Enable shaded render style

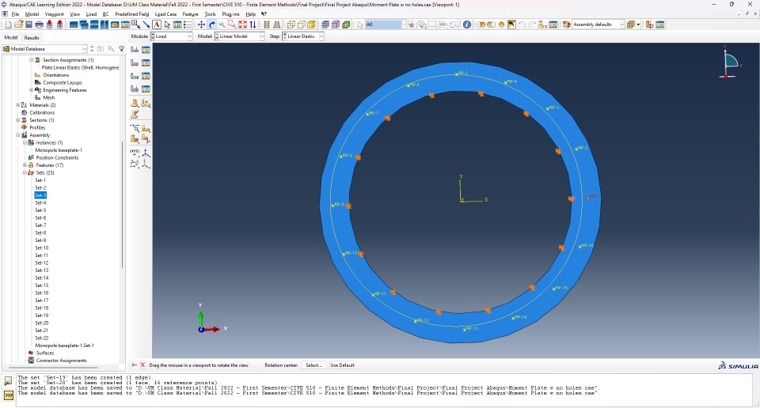[311, 25]
